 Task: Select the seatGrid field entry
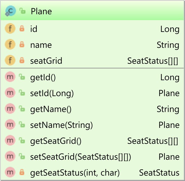click(92, 60)
